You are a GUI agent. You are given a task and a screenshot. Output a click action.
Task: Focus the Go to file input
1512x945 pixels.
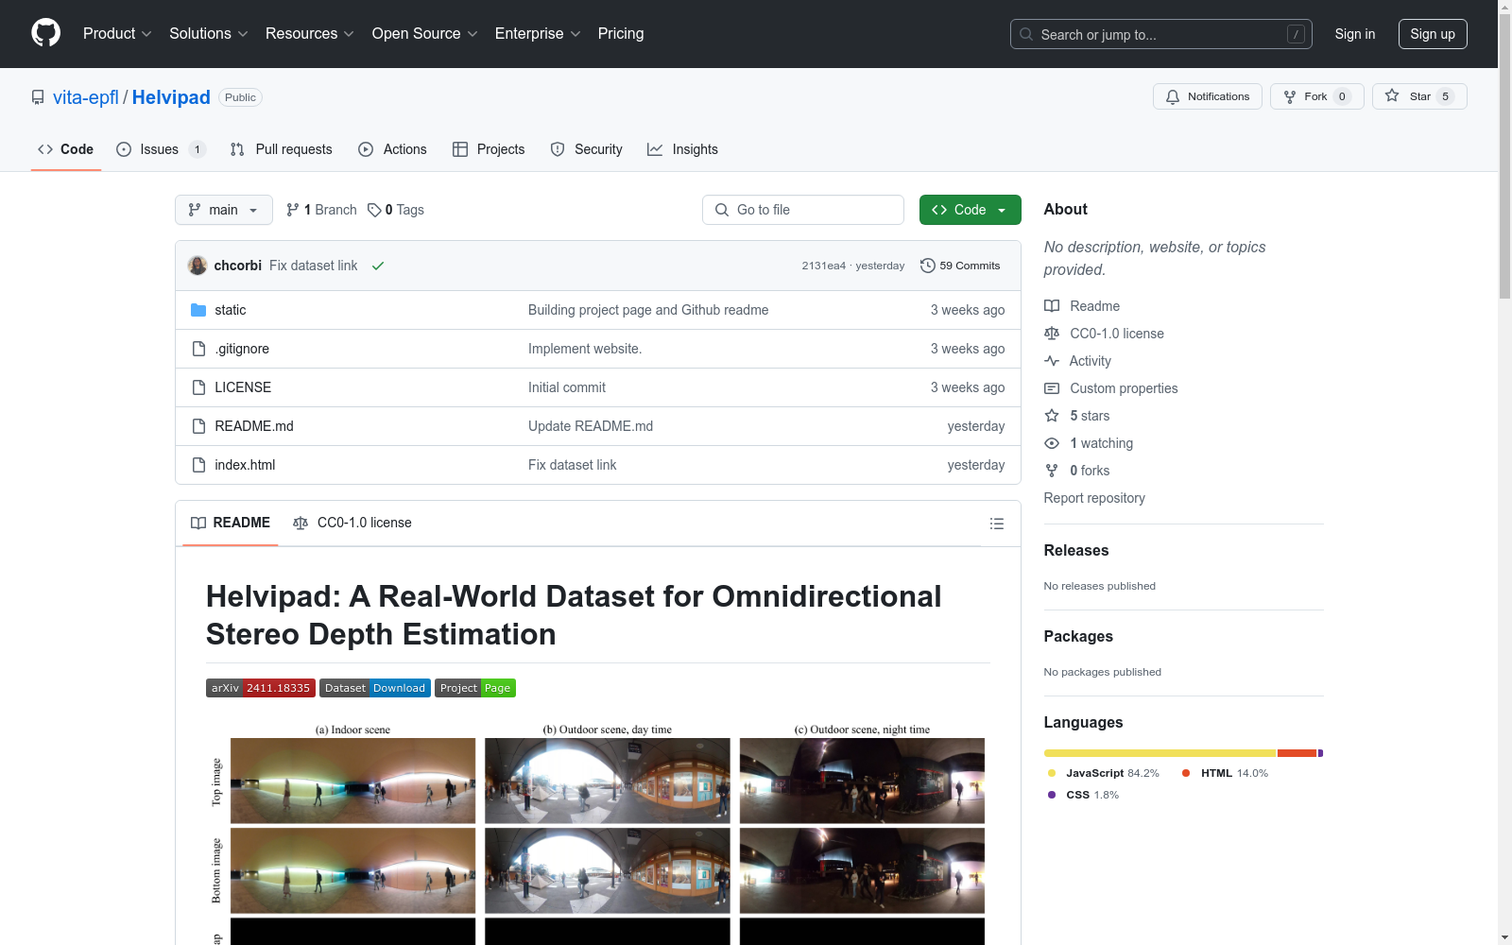click(803, 210)
